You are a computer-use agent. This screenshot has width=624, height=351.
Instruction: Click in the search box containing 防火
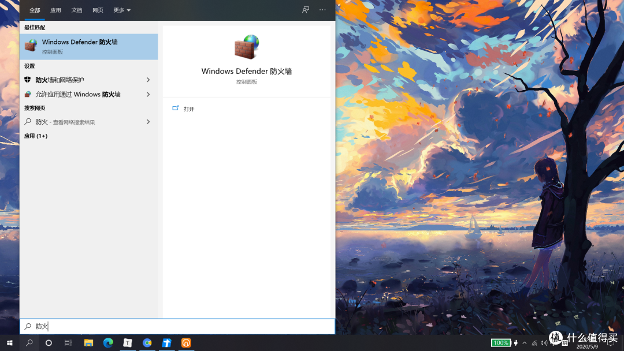pos(177,326)
